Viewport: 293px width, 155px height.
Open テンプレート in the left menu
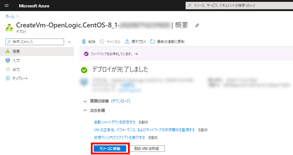pyautogui.click(x=20, y=78)
